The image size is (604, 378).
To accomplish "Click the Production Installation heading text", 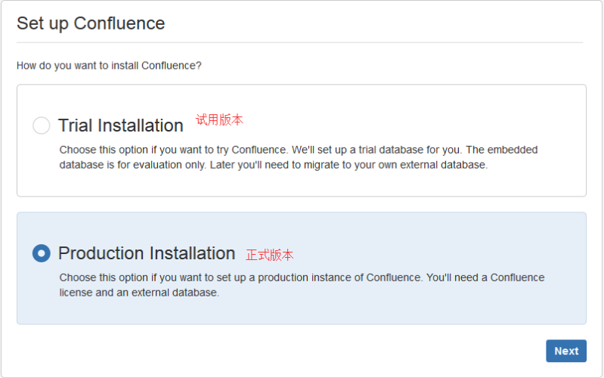I will pyautogui.click(x=147, y=253).
